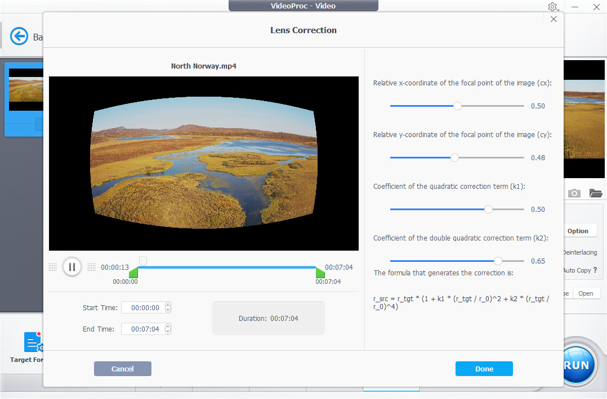The height and width of the screenshot is (399, 607).
Task: Open settings gear in VideoProc title bar
Action: coord(552,7)
